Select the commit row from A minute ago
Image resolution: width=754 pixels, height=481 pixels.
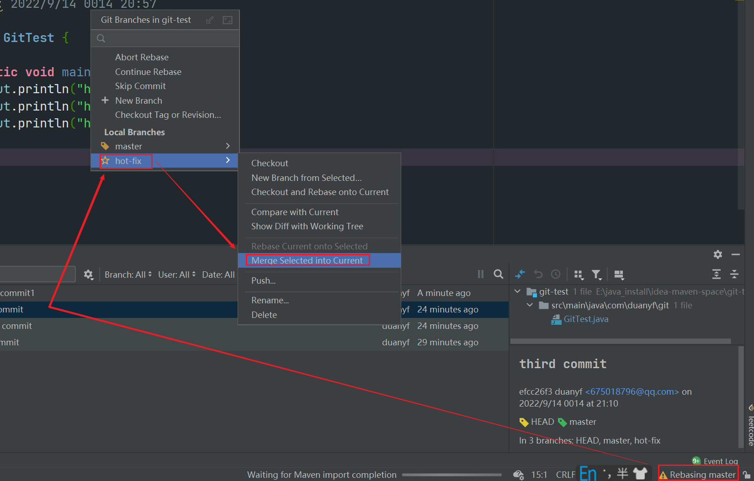254,293
